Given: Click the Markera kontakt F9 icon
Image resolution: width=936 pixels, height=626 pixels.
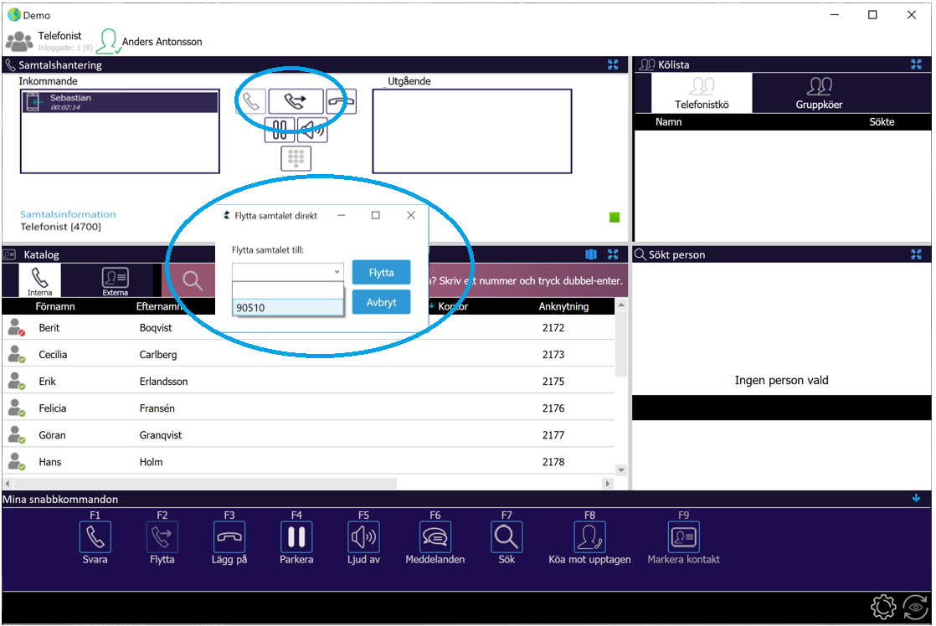Looking at the screenshot, I should click(x=683, y=537).
